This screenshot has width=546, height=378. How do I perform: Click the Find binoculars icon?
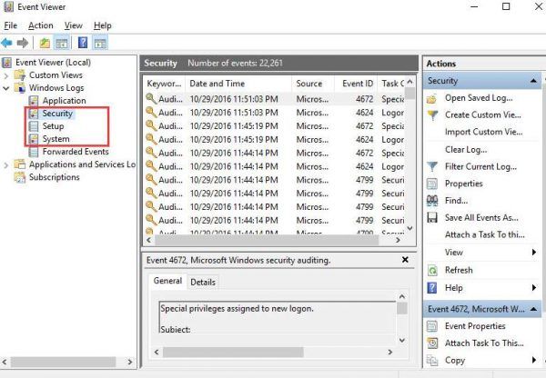pos(433,201)
